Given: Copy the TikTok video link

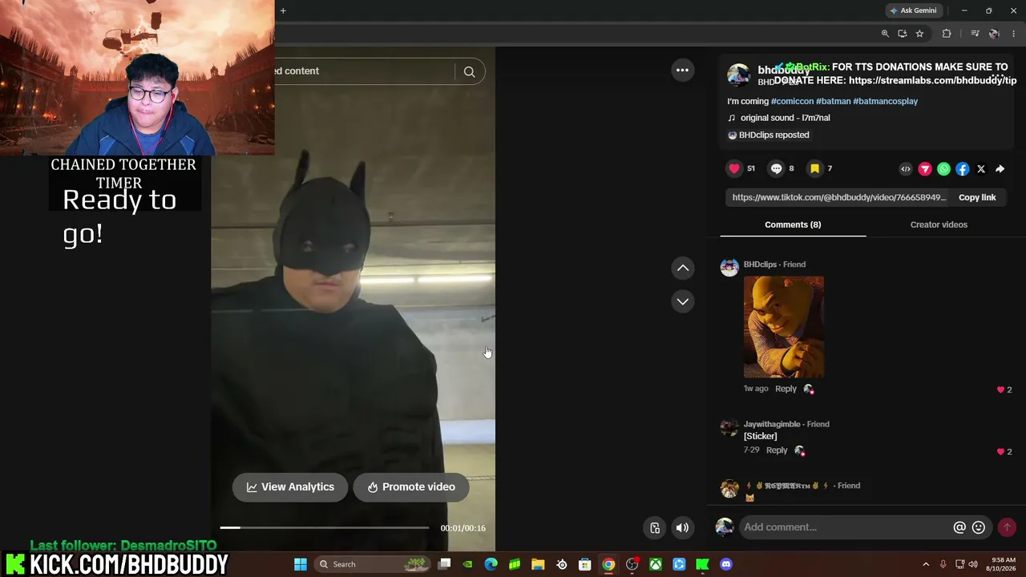Looking at the screenshot, I should [x=977, y=197].
